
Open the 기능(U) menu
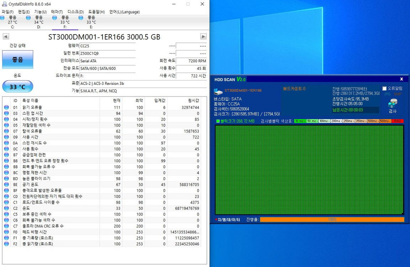[x=40, y=12]
